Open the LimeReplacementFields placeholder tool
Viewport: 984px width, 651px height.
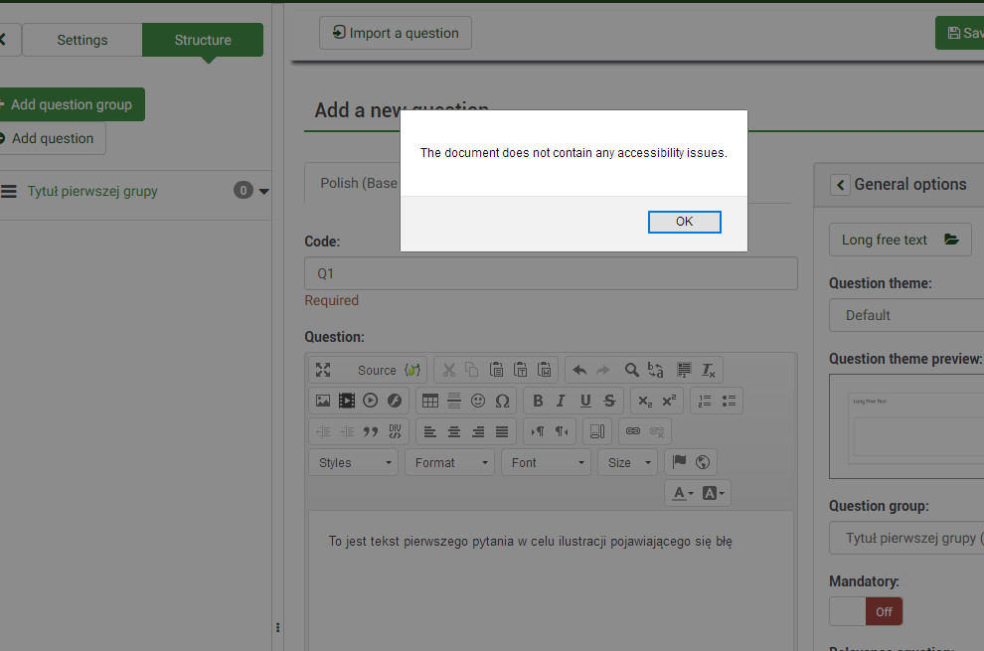(412, 370)
